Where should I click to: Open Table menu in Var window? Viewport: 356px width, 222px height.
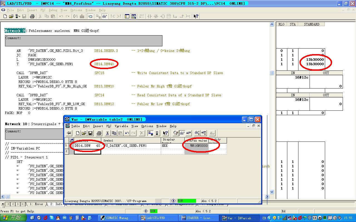pos(75,126)
